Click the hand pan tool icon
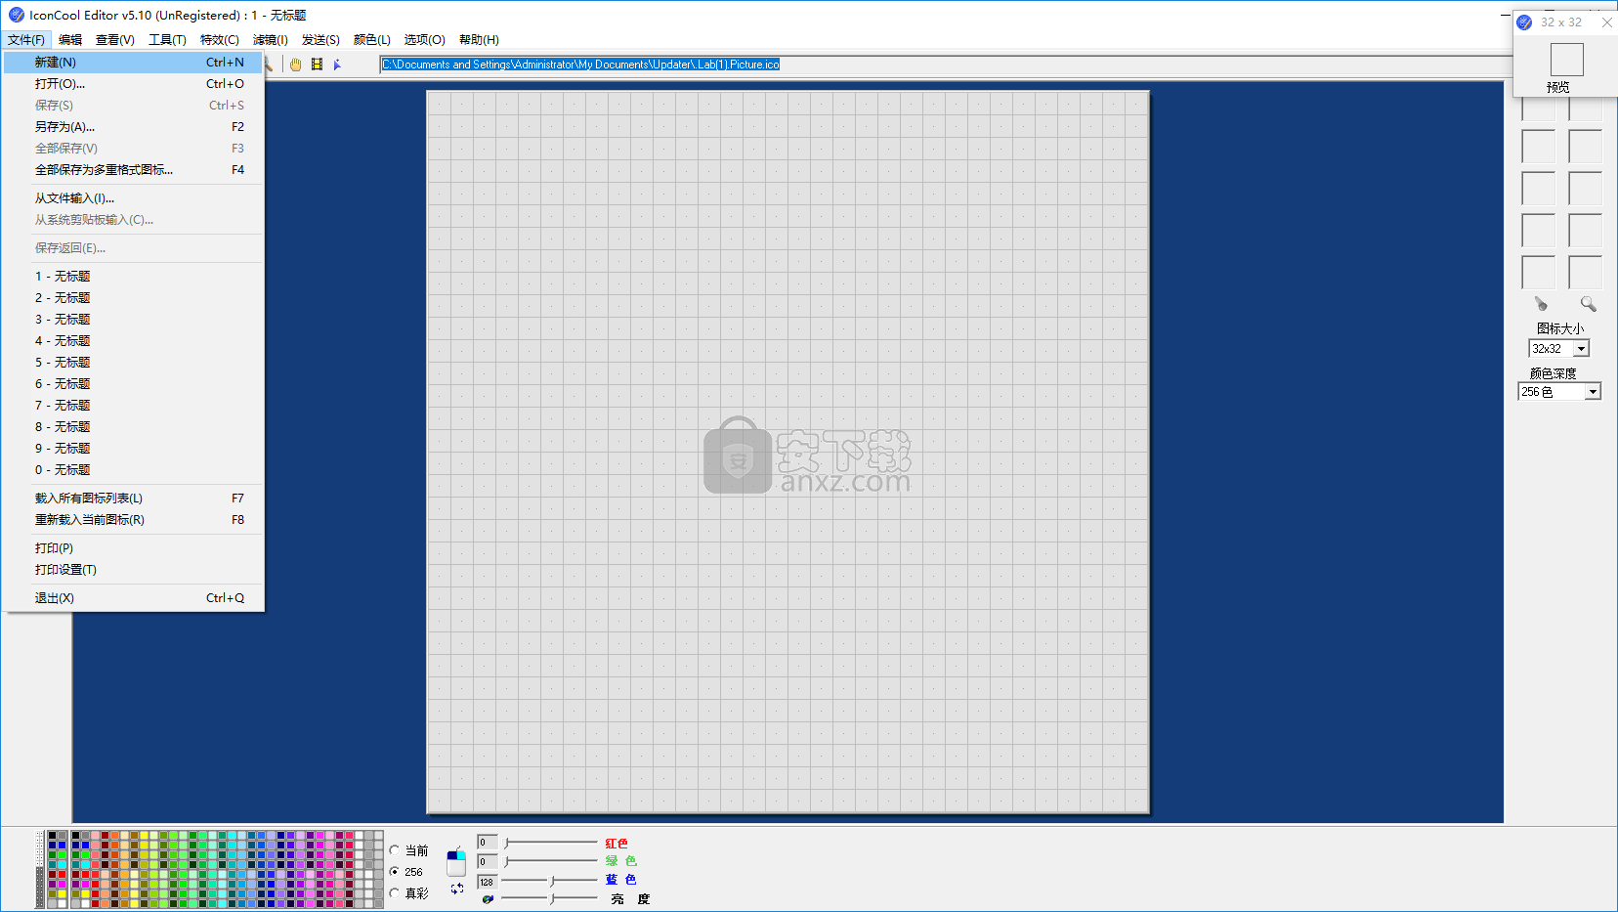This screenshot has height=912, width=1618. (x=295, y=65)
